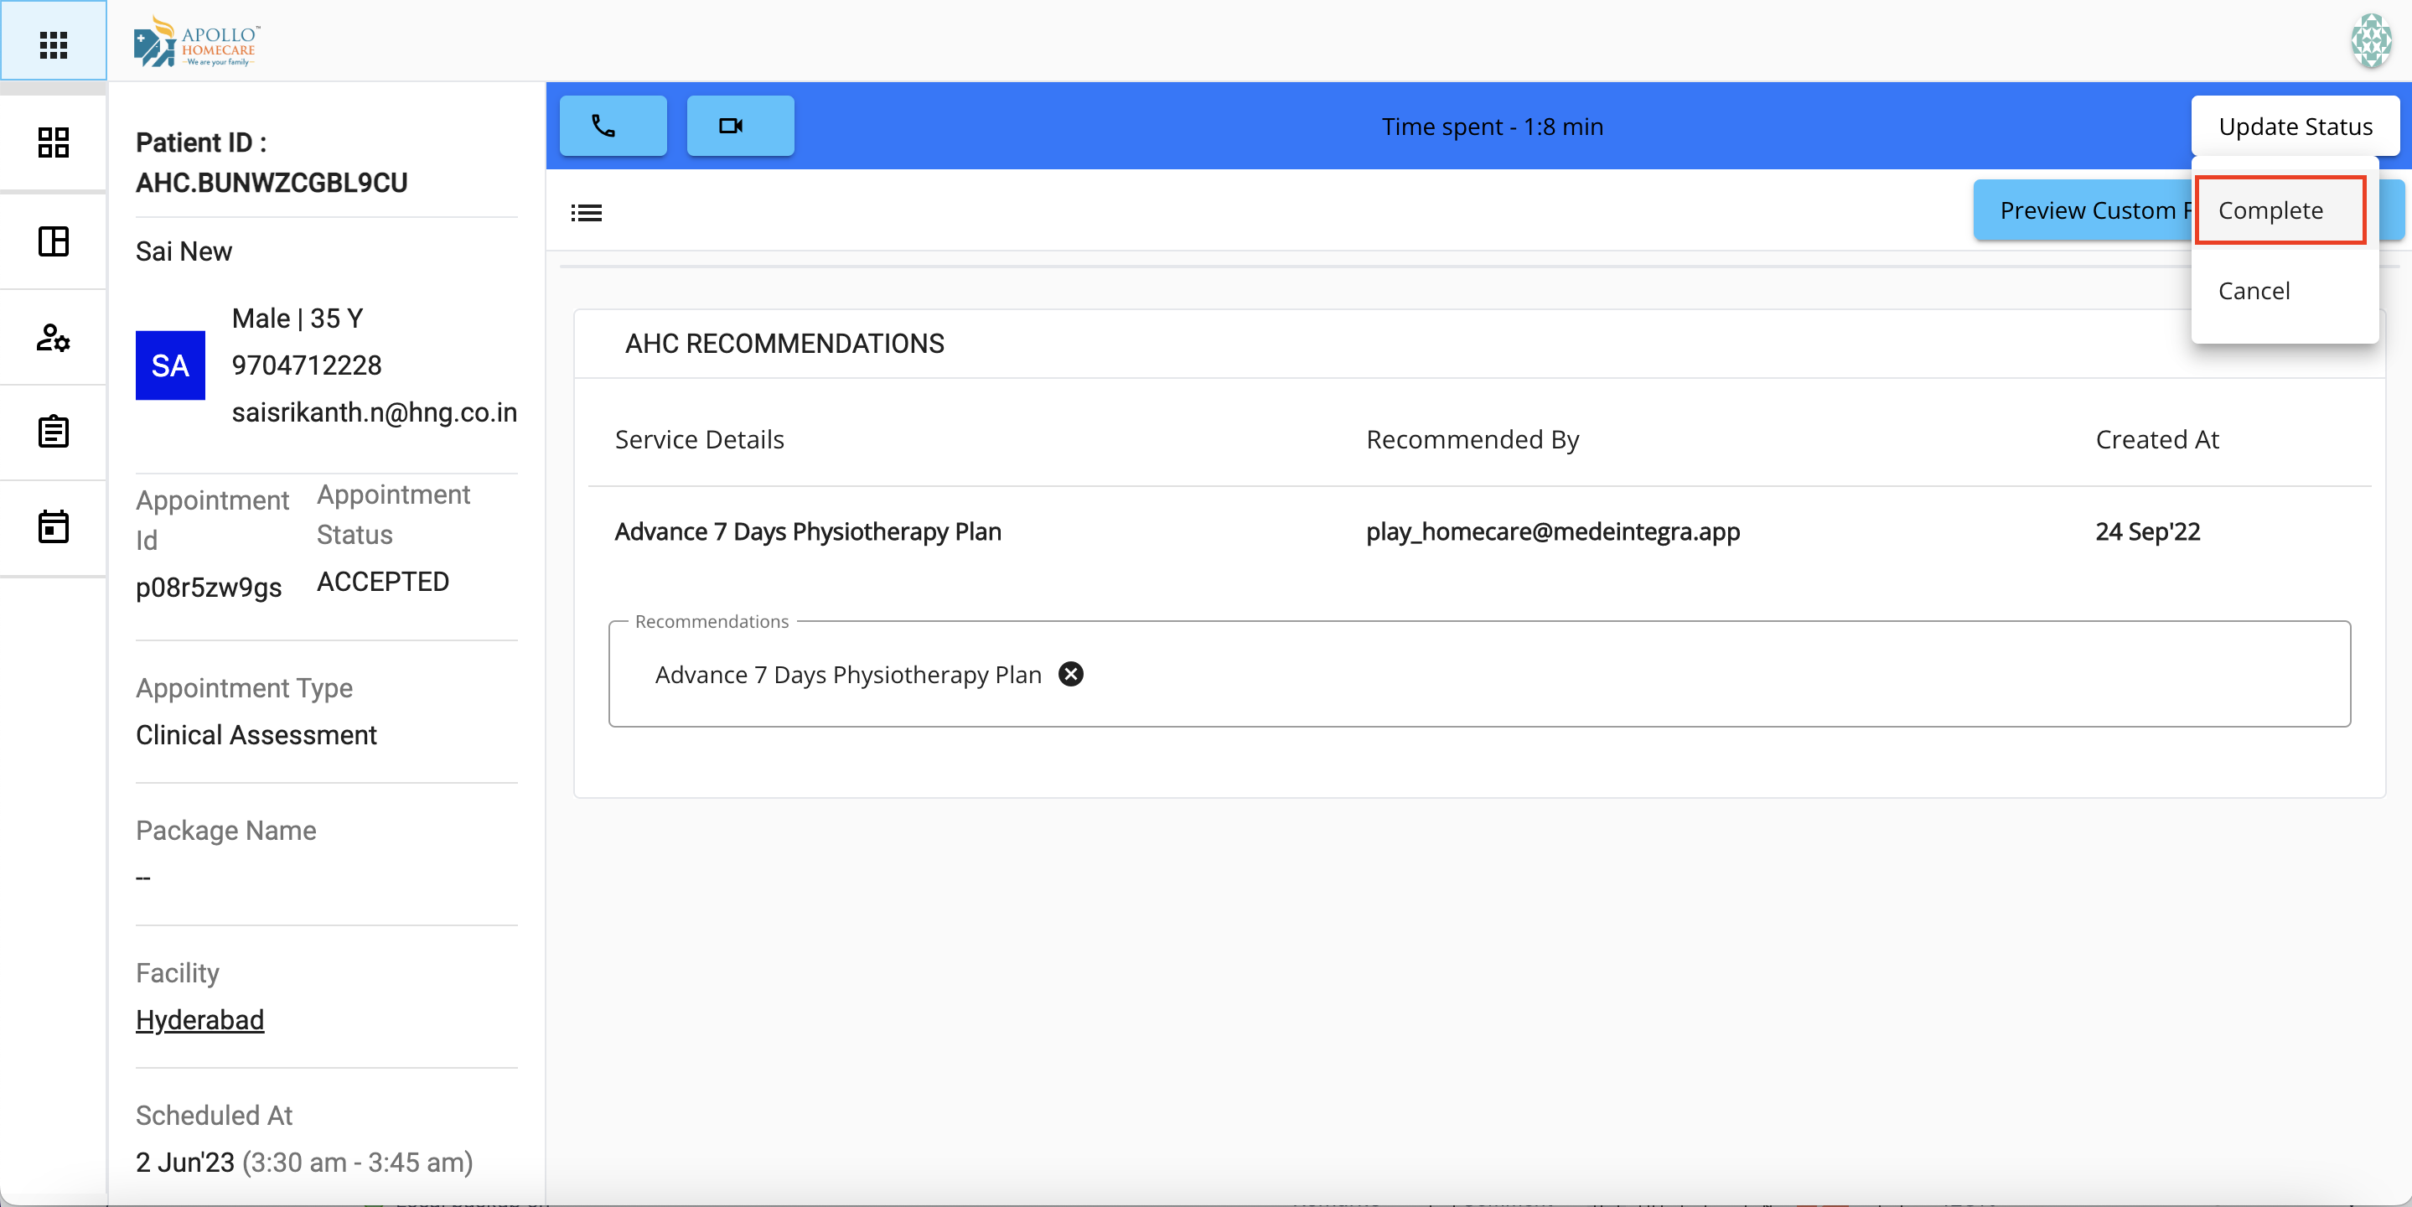2412x1207 pixels.
Task: Toggle the list view menu icon
Action: [586, 213]
